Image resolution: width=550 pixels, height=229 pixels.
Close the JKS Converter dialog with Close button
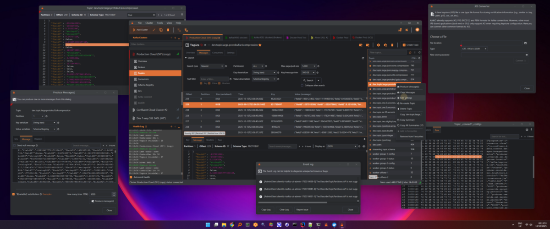pos(527,88)
